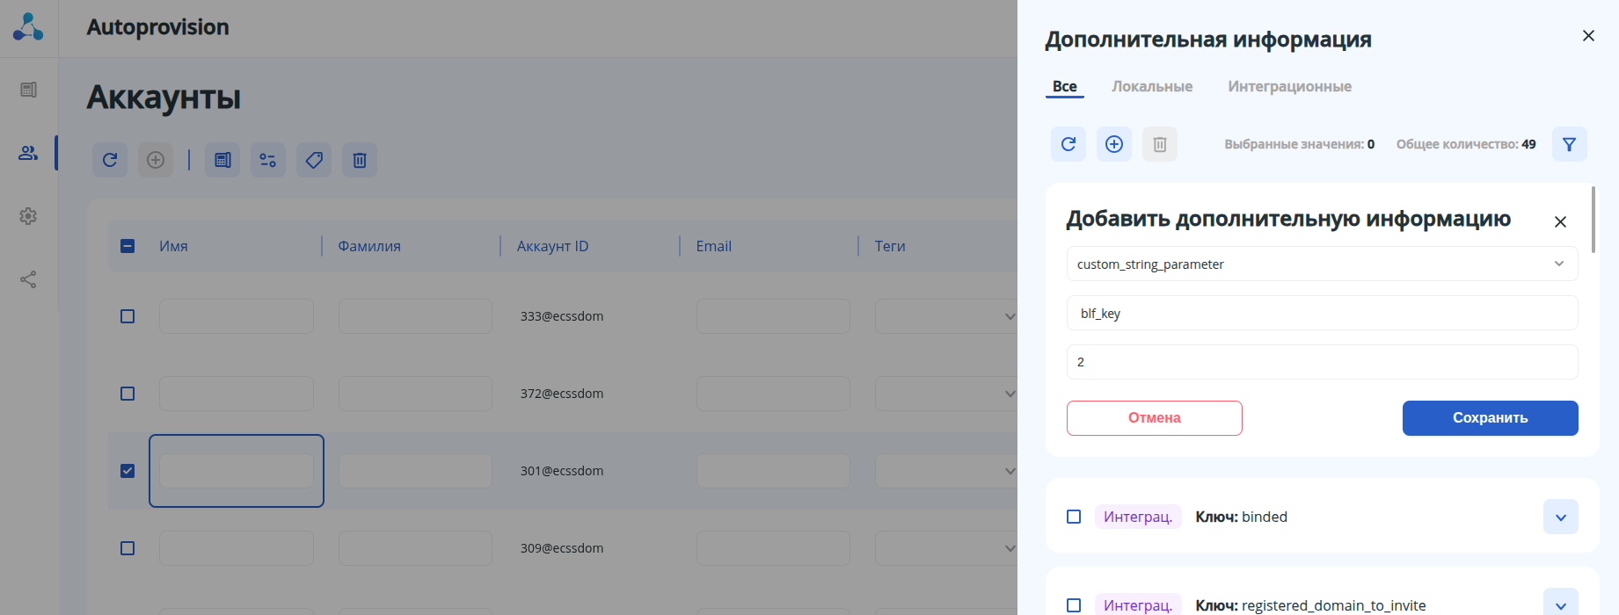Click the Сохранить button
The height and width of the screenshot is (615, 1619).
1490,418
